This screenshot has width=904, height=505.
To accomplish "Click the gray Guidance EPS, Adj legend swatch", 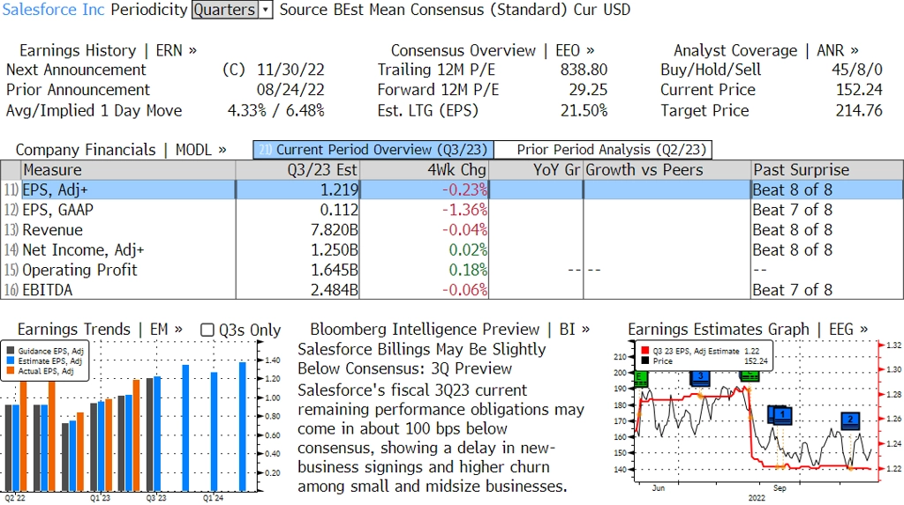I will pos(11,351).
